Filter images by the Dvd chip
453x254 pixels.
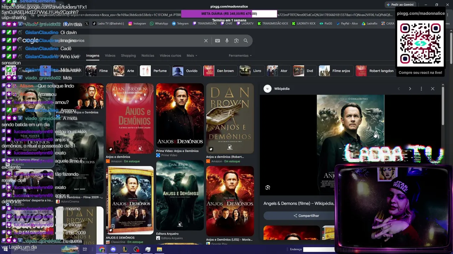click(x=304, y=71)
